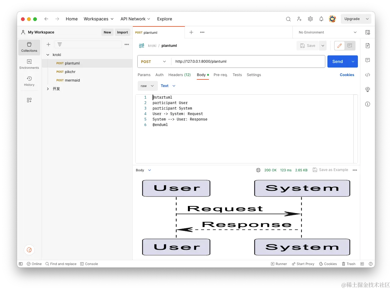Create new collection with plus icon
392x290 pixels.
(48, 44)
